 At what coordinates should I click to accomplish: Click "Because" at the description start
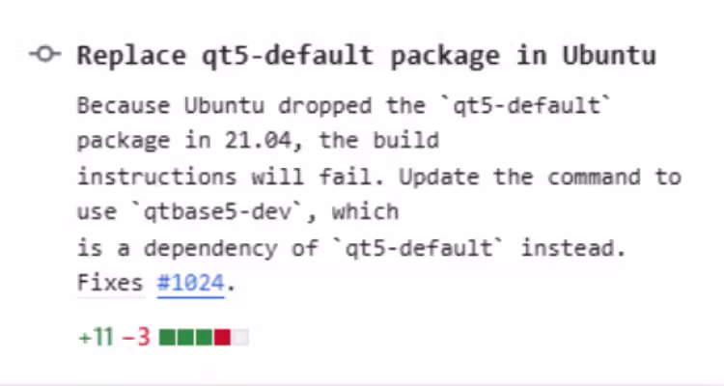pyautogui.click(x=124, y=106)
